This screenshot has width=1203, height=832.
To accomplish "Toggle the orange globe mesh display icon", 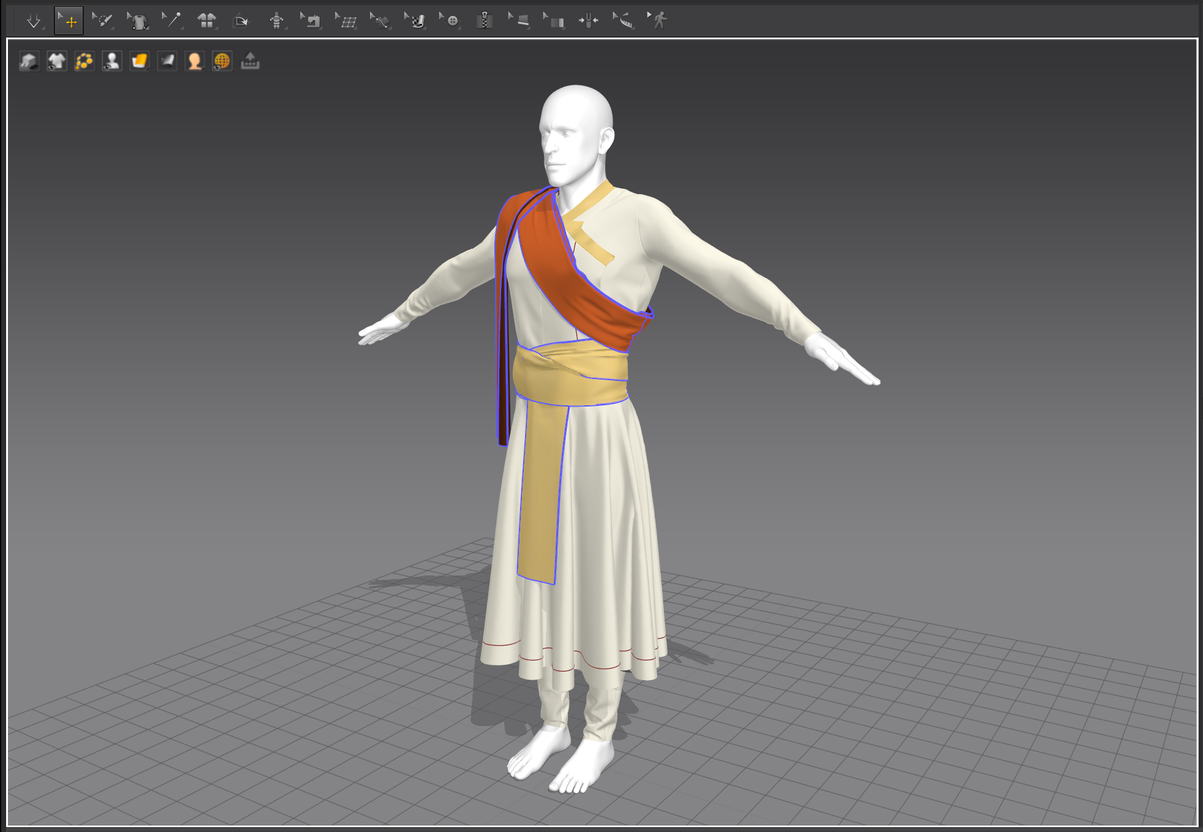I will 222,61.
